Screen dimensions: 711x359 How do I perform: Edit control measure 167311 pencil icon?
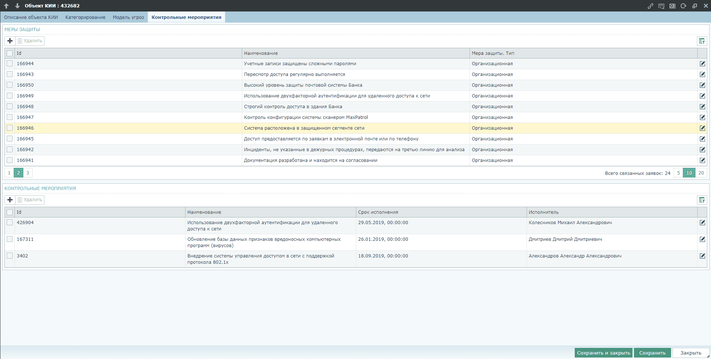click(702, 239)
